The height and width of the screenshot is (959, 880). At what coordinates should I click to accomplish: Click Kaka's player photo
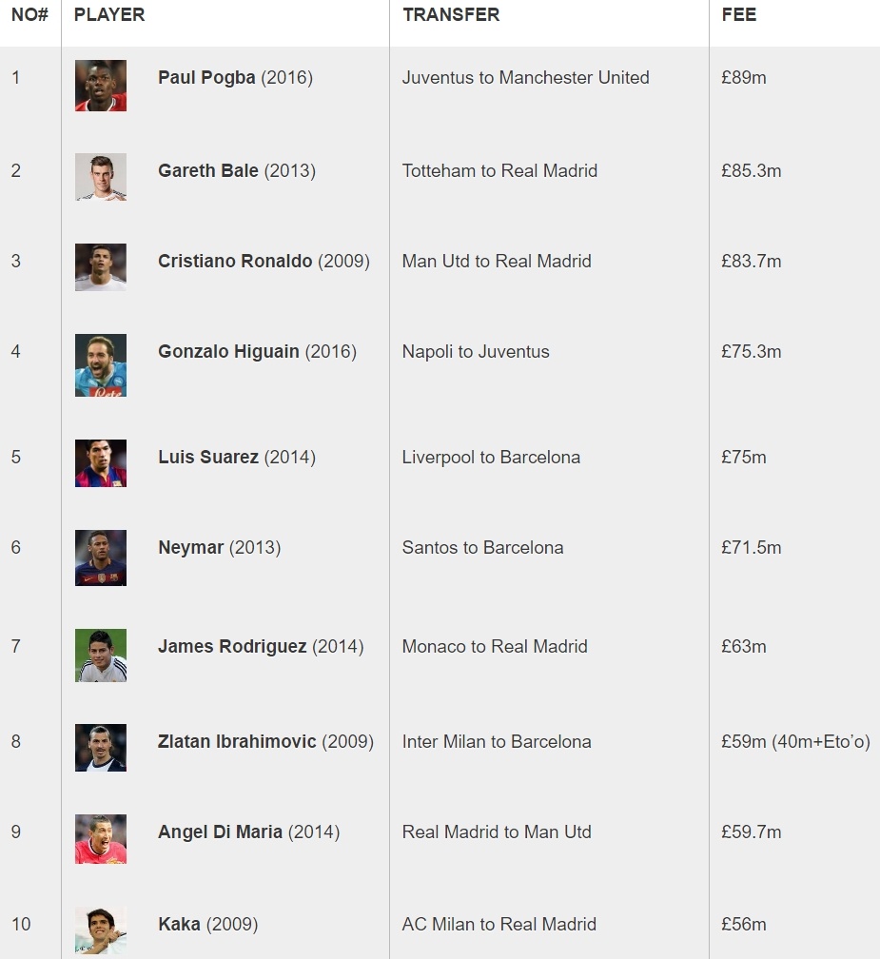[x=101, y=930]
